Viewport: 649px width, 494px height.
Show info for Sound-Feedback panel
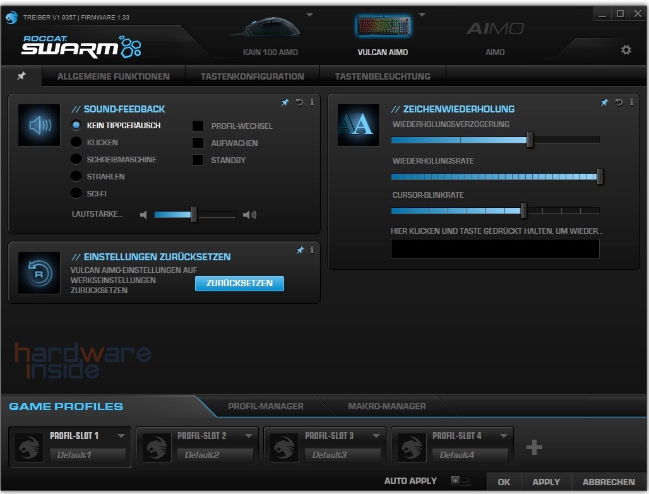point(312,102)
